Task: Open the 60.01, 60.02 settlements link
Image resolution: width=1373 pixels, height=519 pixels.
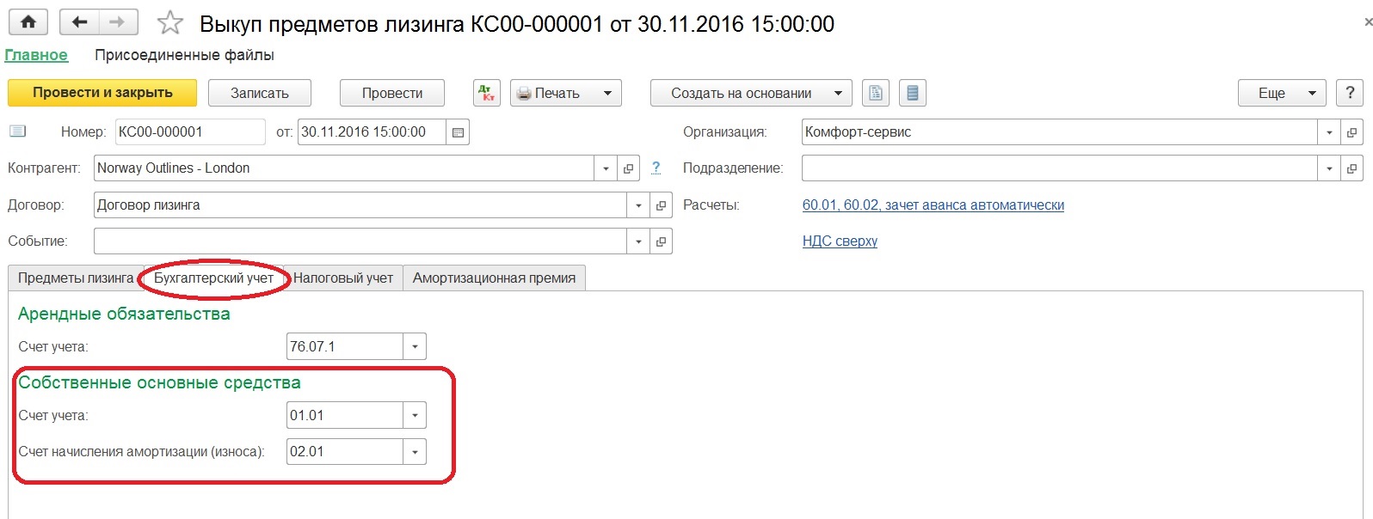Action: pos(933,205)
